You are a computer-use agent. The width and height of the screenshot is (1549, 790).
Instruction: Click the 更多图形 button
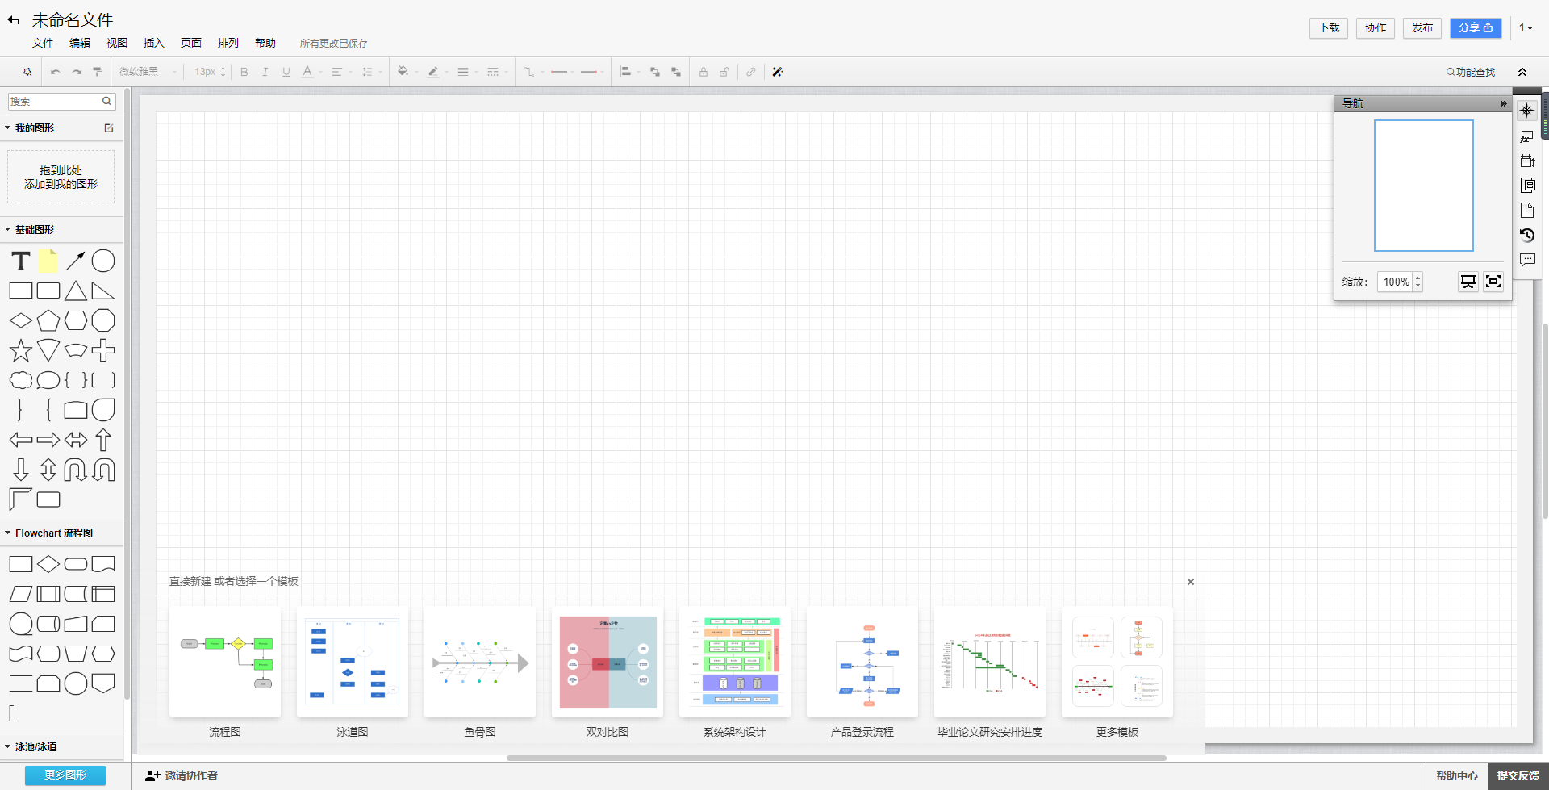click(x=65, y=775)
